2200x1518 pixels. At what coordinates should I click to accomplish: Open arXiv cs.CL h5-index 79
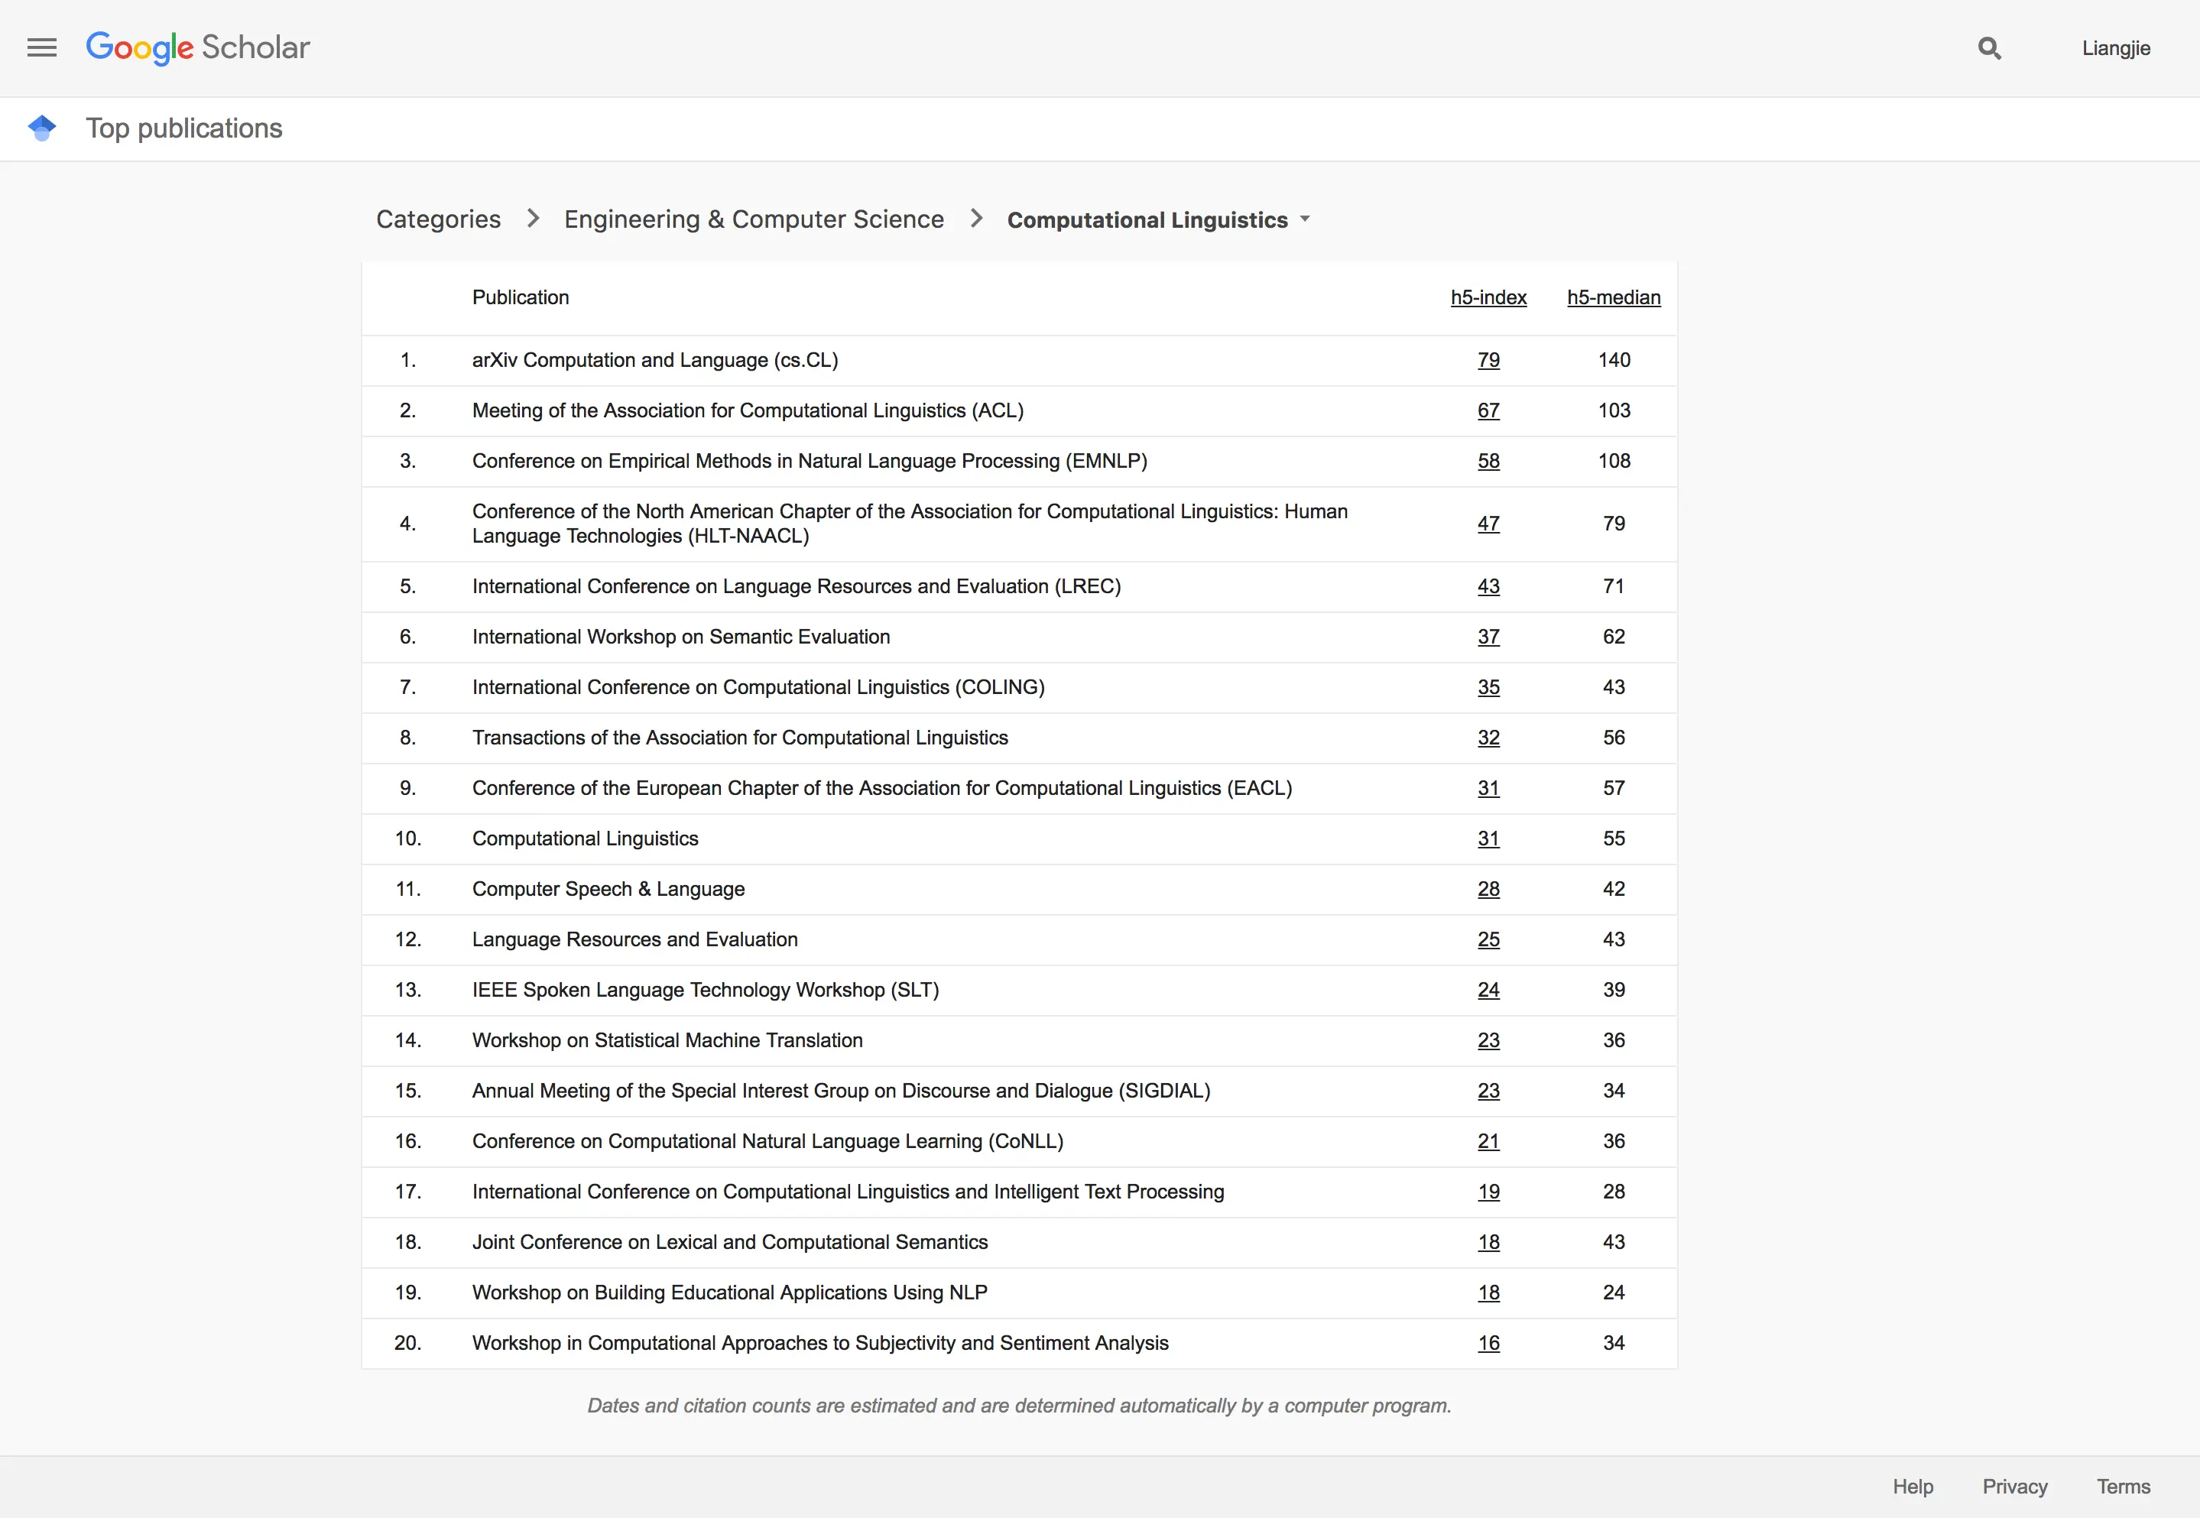[x=1488, y=361]
